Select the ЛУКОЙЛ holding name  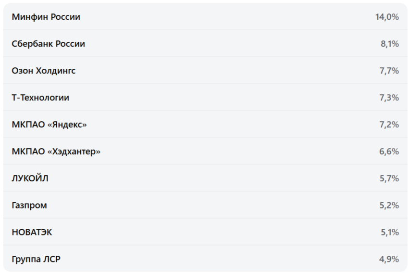tap(30, 178)
